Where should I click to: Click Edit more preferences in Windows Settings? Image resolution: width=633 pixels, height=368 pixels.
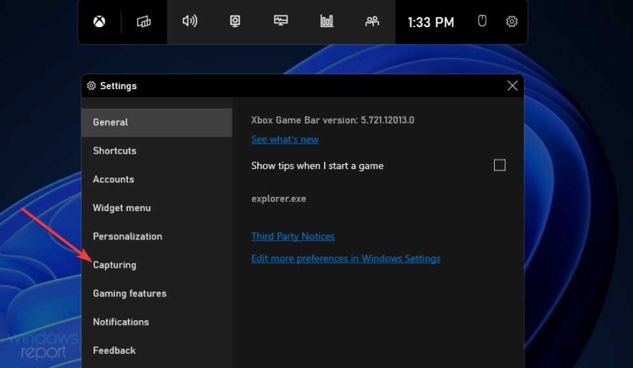click(x=346, y=258)
